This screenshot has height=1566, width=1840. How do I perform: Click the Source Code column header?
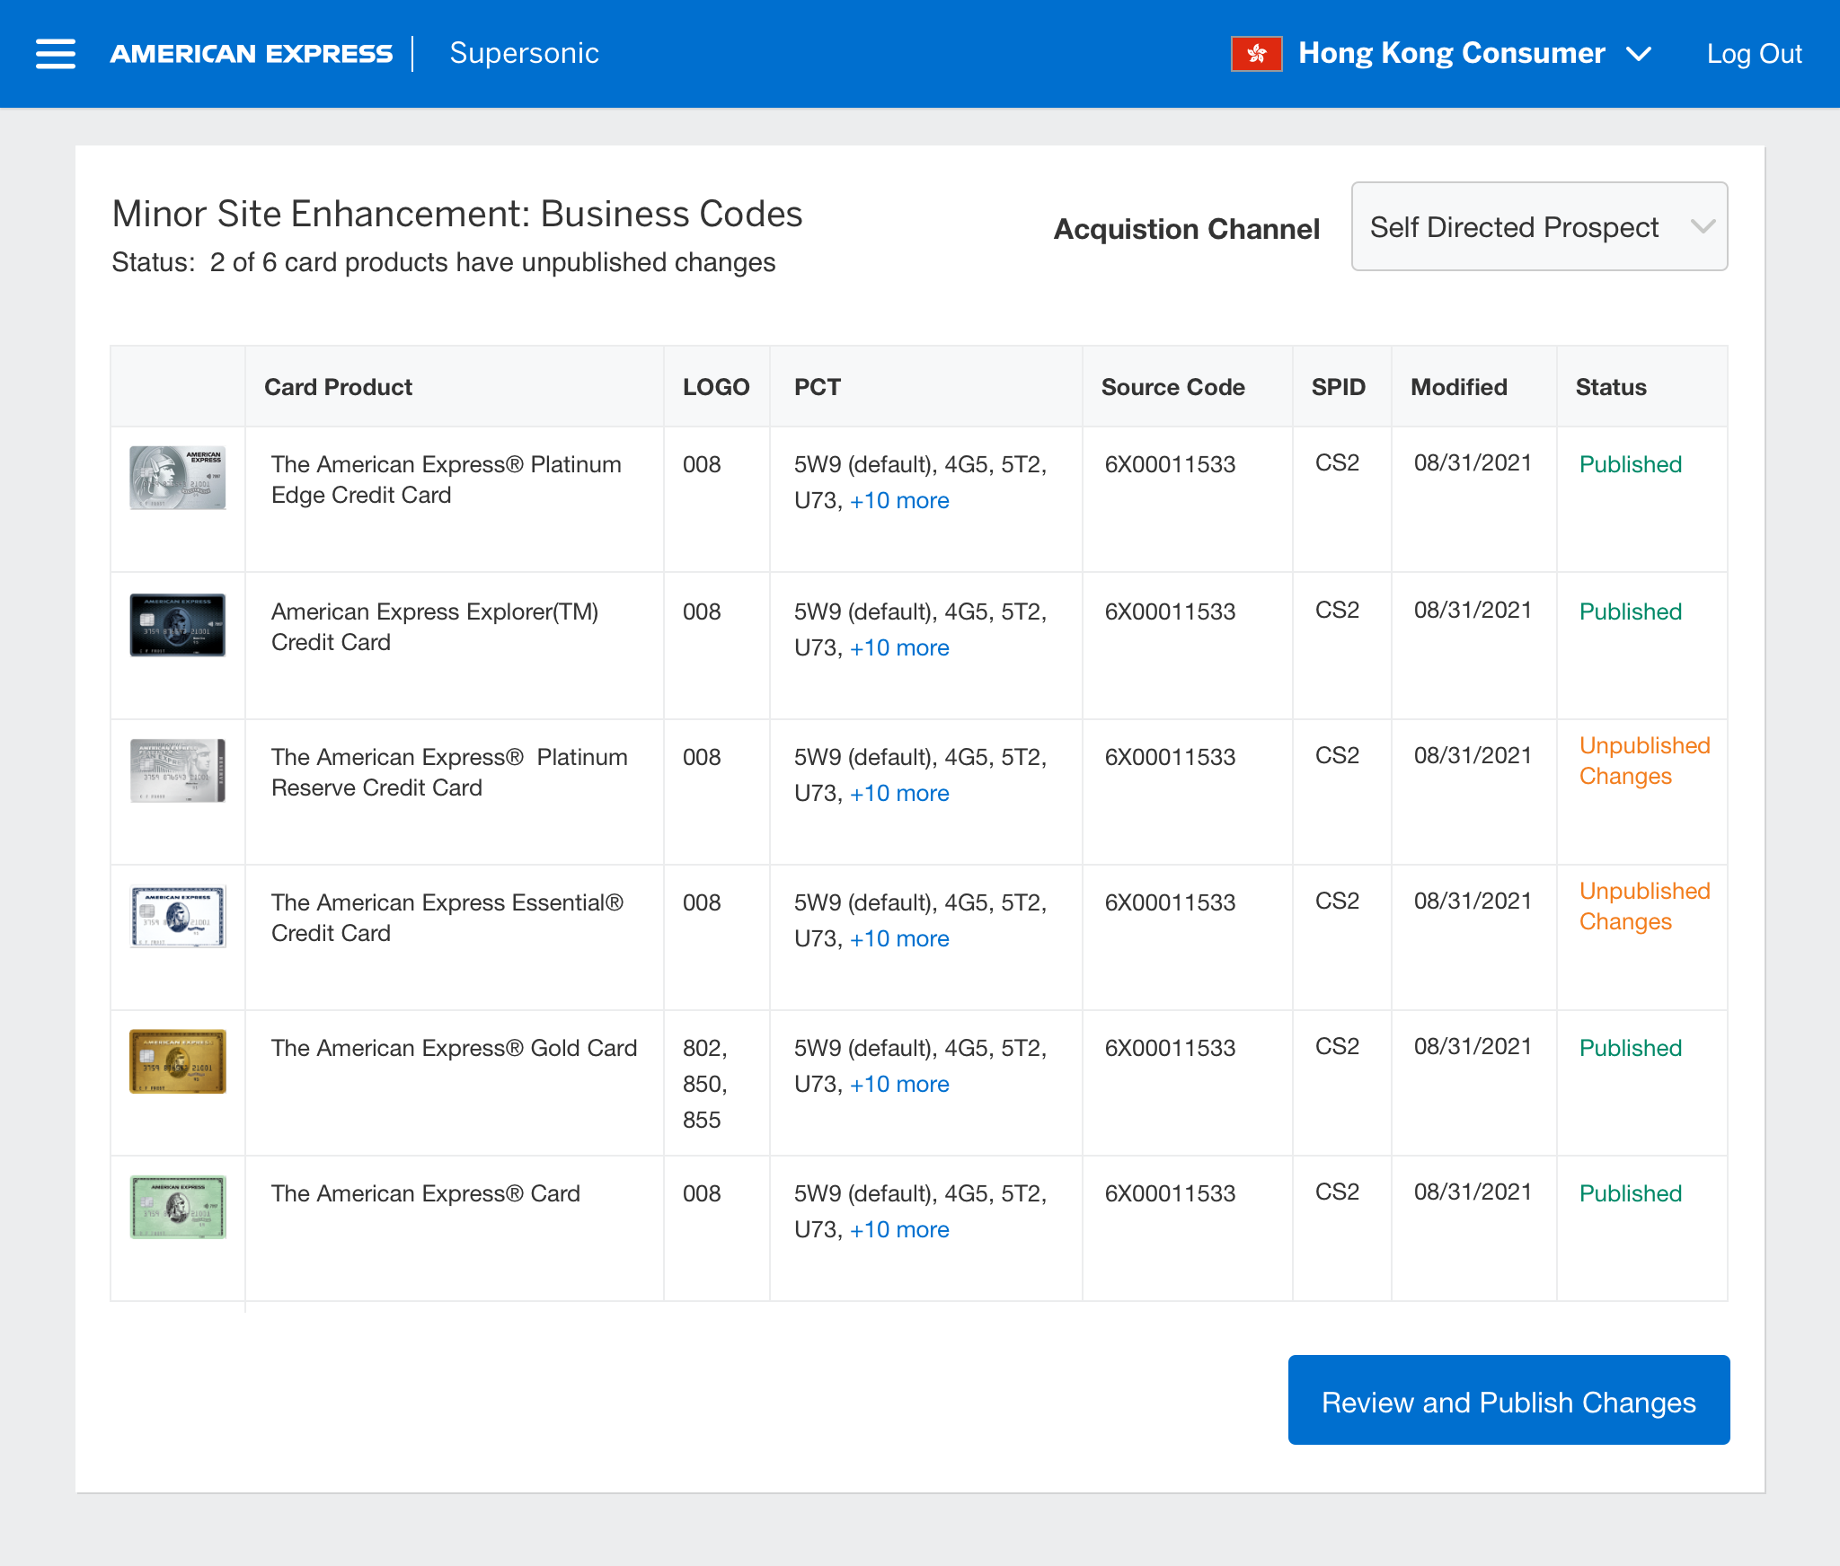[x=1172, y=387]
